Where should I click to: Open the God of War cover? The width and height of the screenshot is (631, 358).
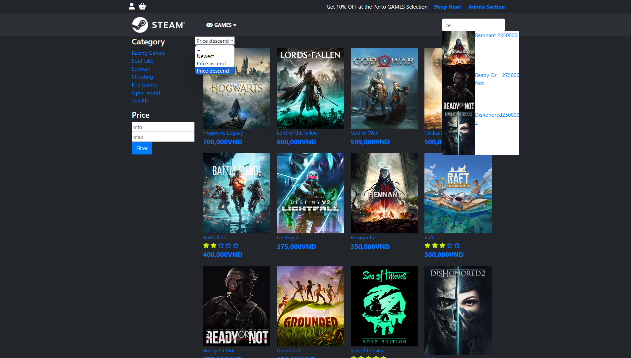tap(384, 88)
